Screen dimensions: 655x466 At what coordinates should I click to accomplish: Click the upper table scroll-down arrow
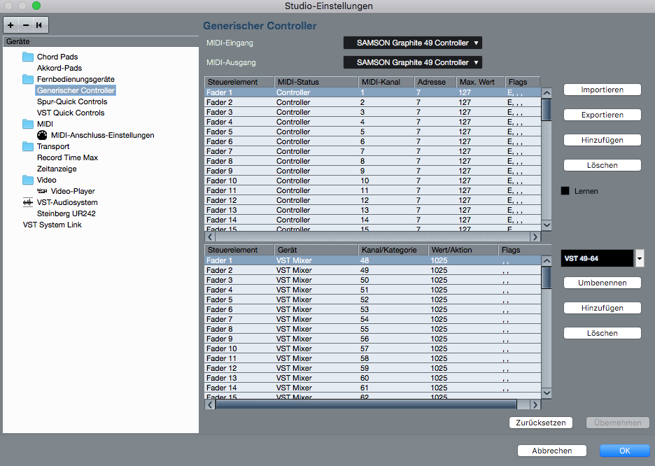[x=547, y=225]
